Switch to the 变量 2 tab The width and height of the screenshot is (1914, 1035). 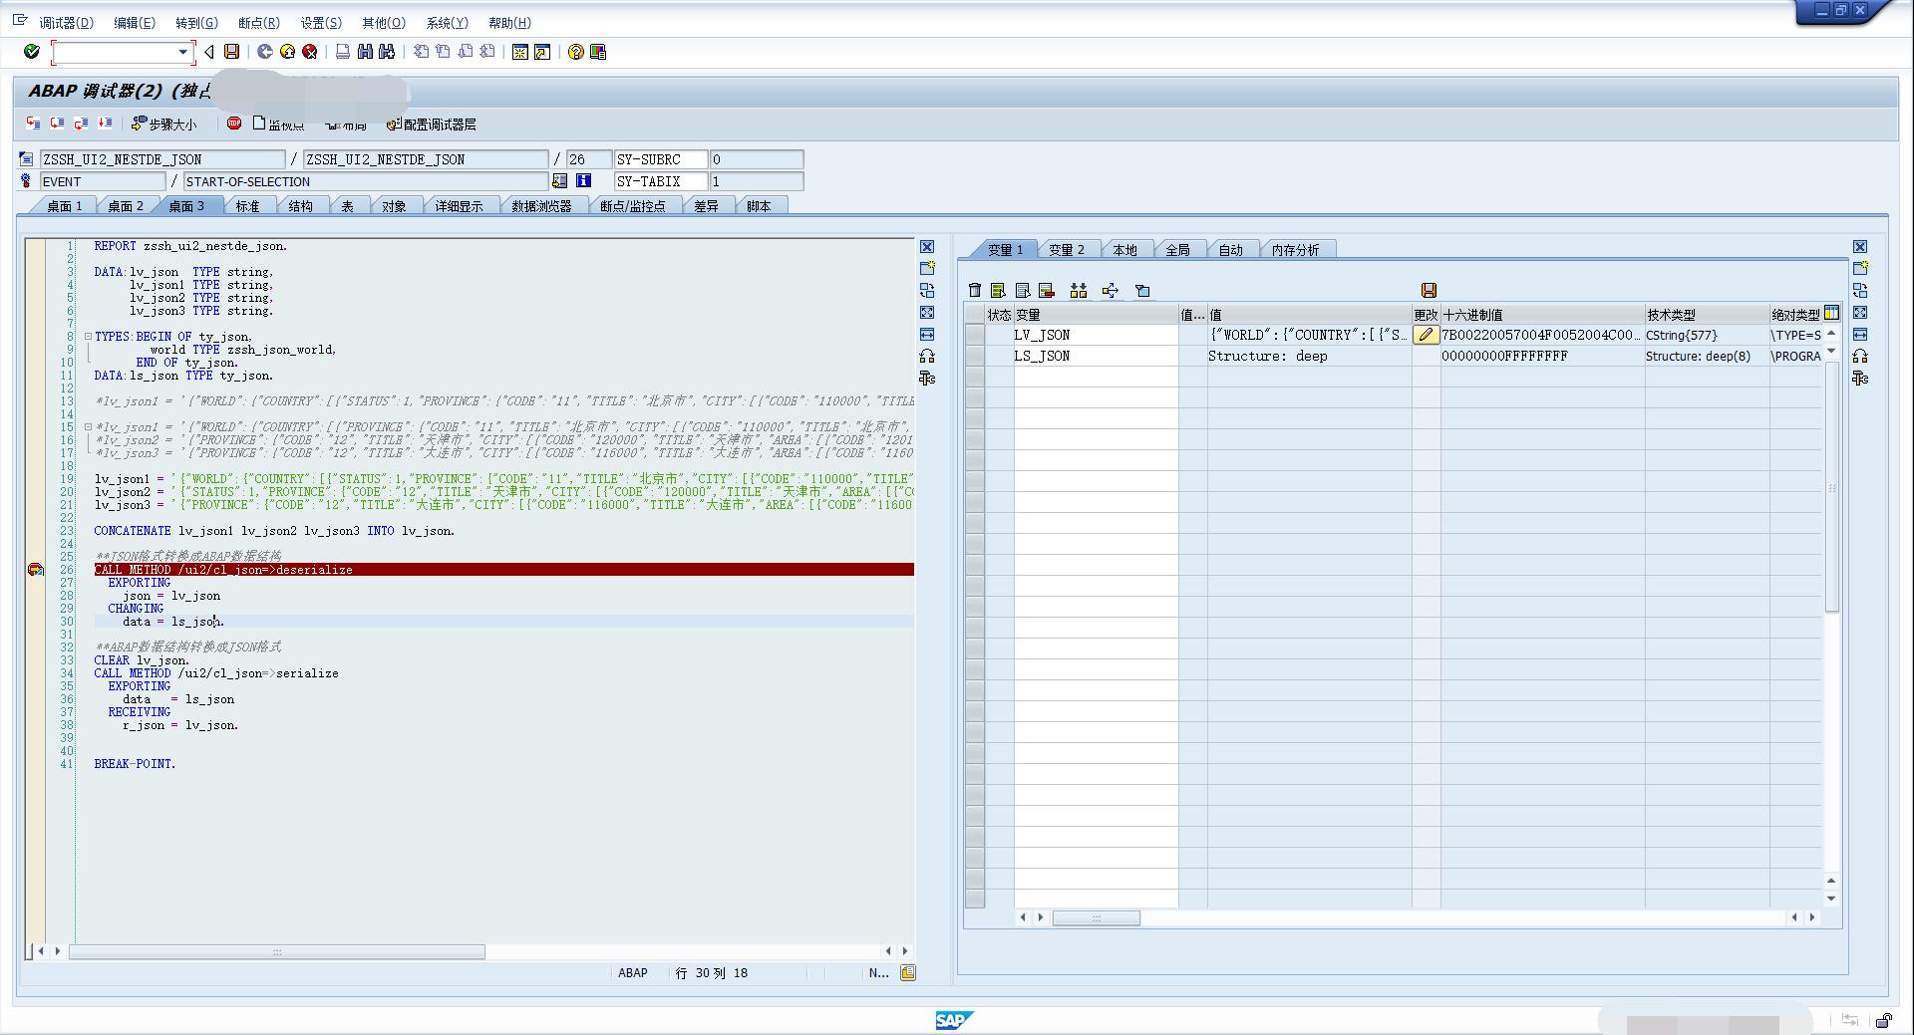coord(1066,250)
